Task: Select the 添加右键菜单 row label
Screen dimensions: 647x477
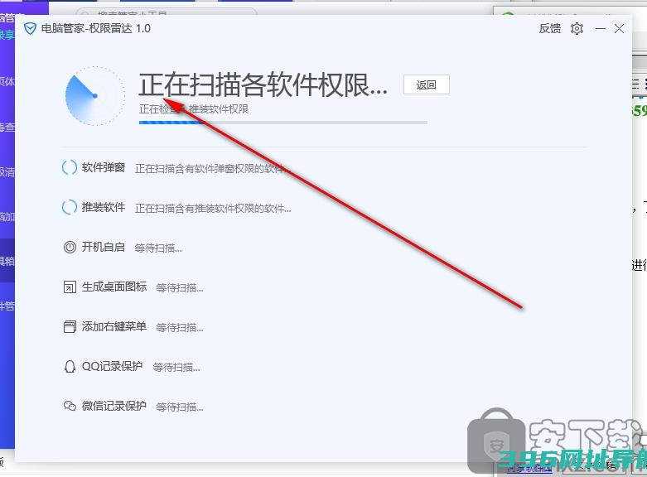Action: click(114, 326)
